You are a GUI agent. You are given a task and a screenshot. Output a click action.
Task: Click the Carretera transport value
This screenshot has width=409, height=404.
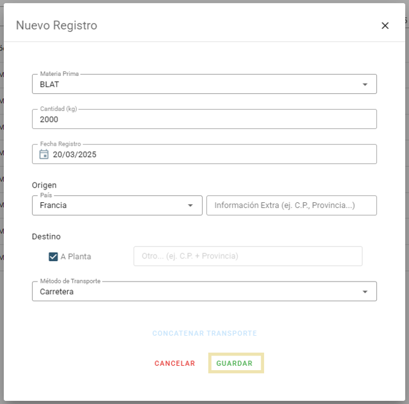(57, 292)
